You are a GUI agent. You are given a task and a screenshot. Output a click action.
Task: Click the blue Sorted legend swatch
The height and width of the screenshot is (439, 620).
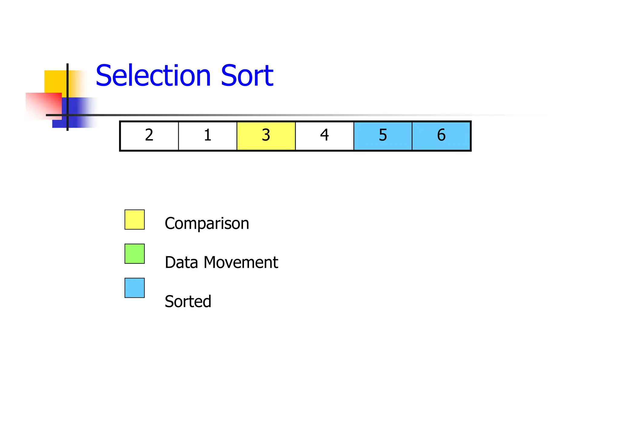point(135,288)
